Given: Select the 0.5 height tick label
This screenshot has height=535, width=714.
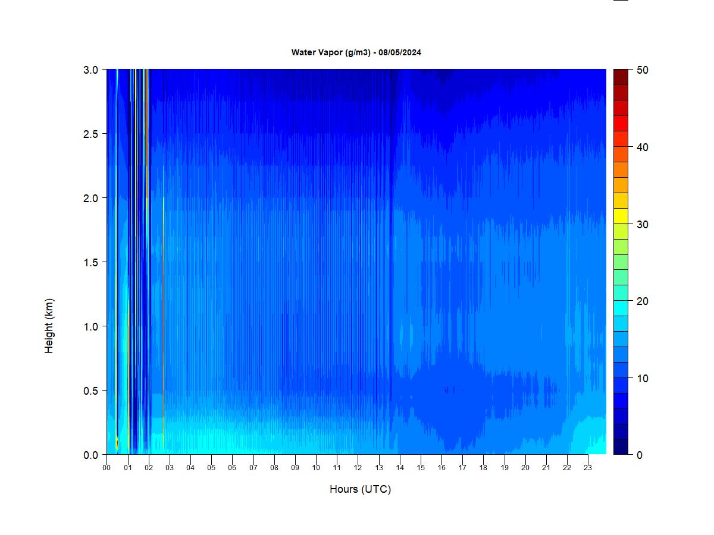Looking at the screenshot, I should (x=91, y=391).
